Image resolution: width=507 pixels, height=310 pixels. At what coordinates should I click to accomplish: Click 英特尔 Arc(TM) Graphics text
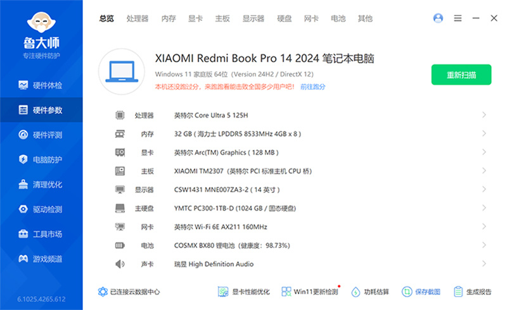226,152
